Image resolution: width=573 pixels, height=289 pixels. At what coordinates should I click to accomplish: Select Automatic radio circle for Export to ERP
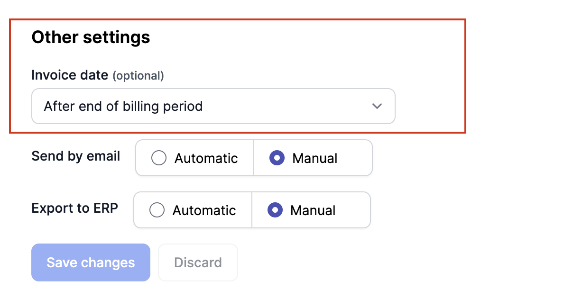click(x=157, y=210)
